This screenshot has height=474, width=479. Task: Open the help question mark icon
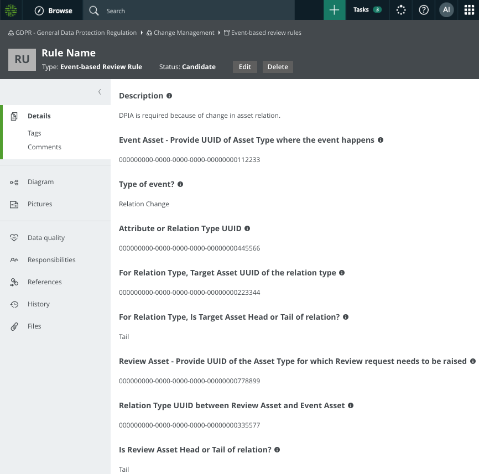[424, 10]
